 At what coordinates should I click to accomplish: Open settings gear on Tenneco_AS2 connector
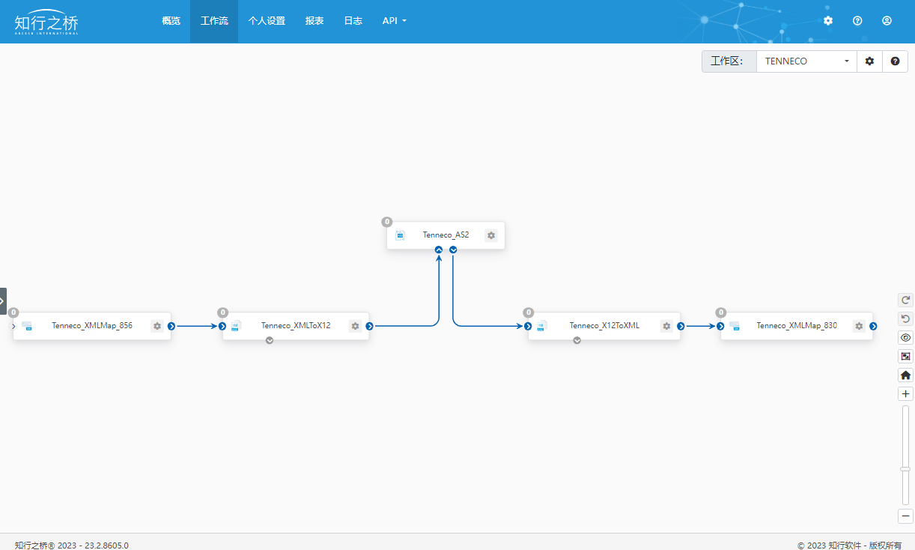[x=490, y=235]
